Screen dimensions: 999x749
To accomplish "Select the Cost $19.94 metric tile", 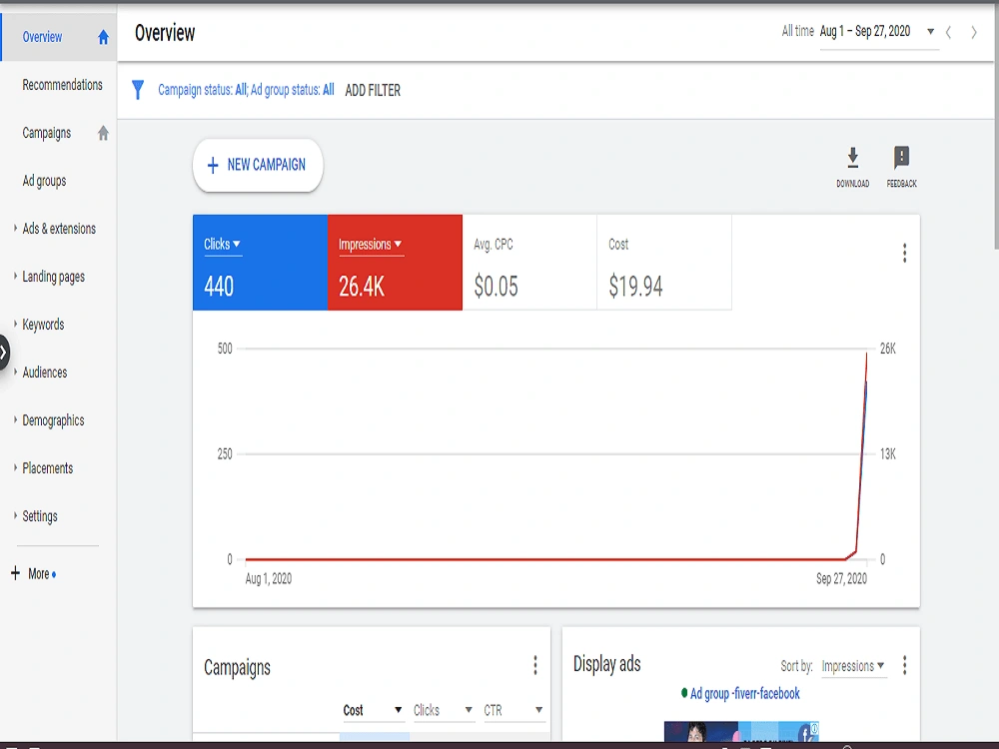I will click(664, 263).
